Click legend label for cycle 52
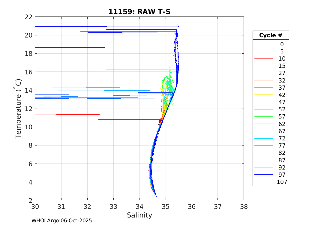Image resolution: width=315 pixels, height=225 pixels. [x=282, y=109]
